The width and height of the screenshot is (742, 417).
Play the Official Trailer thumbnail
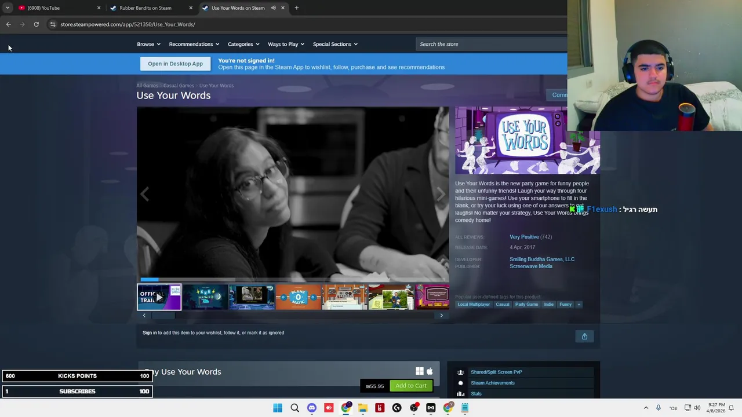(x=159, y=297)
